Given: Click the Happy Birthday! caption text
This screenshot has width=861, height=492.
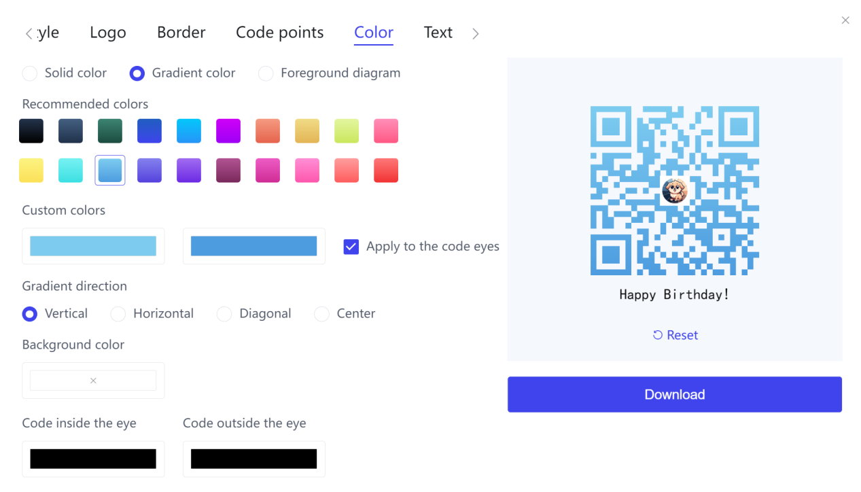Looking at the screenshot, I should click(x=674, y=295).
